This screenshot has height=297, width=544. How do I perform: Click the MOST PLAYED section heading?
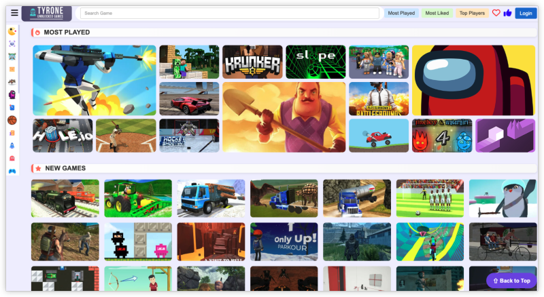click(67, 32)
